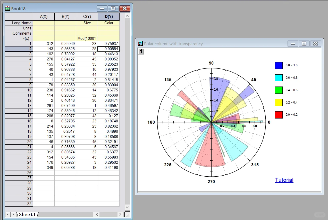This screenshot has height=220, width=328.
Task: Click cell value 0.2017
Action: 65,131
